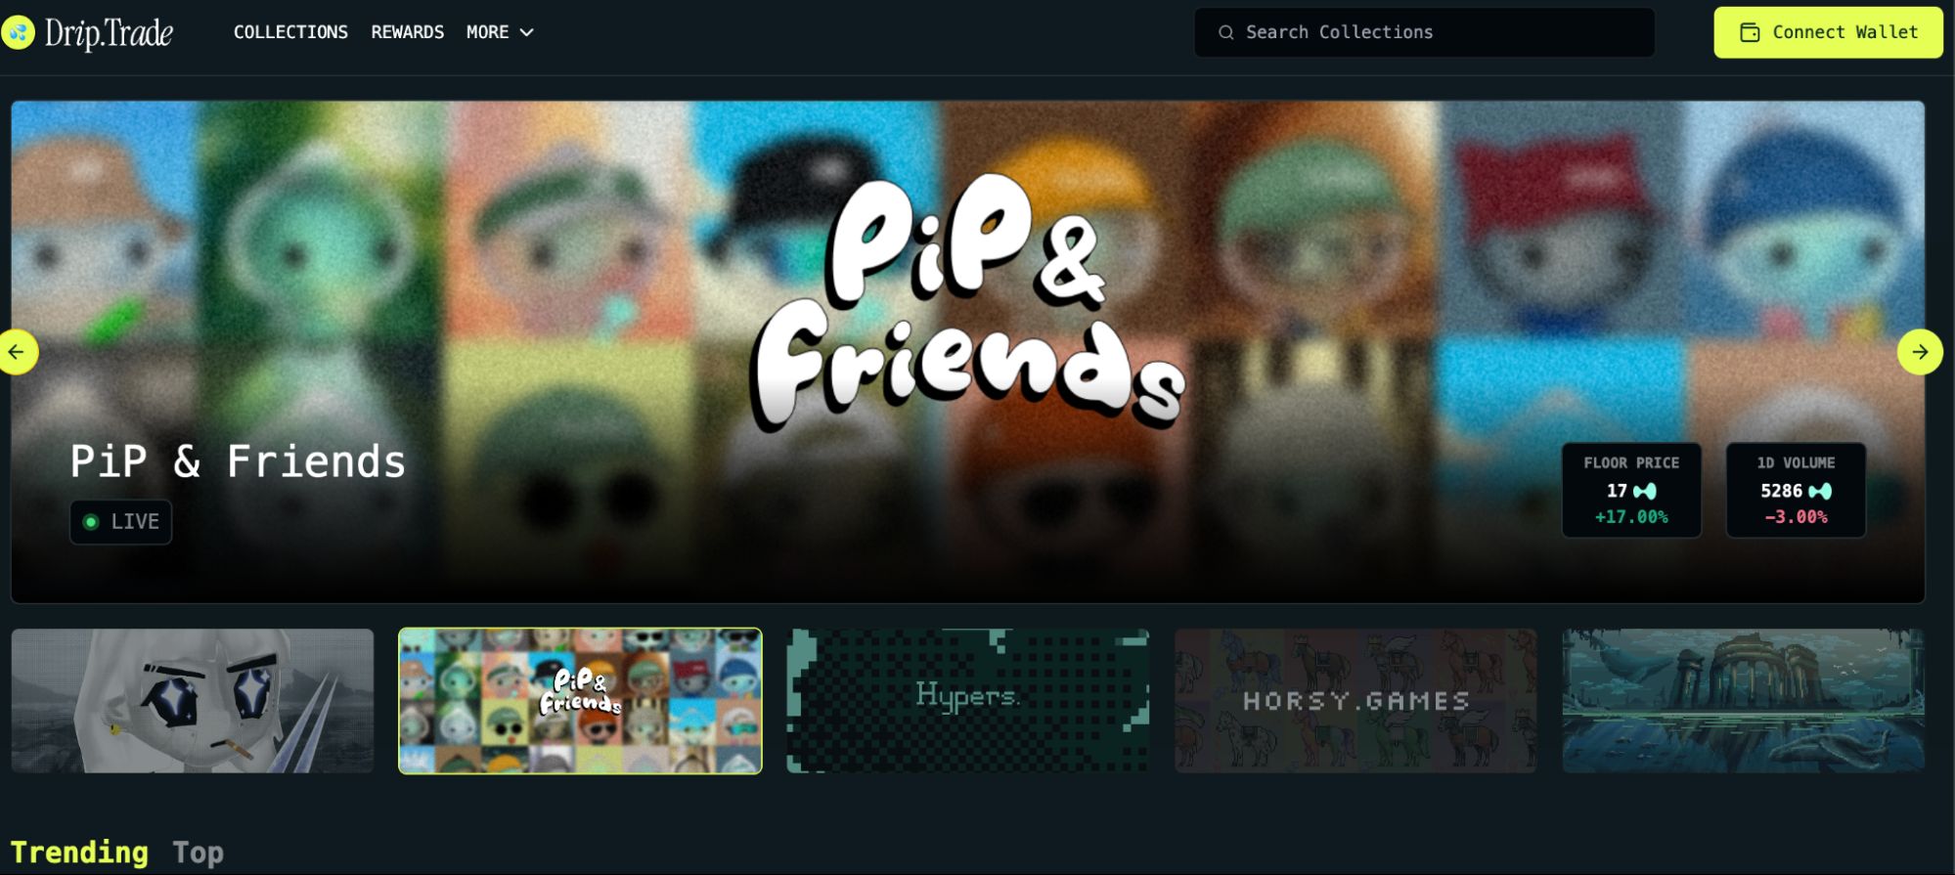Click the wallet icon in Connect Wallet
Screen dimensions: 1955x875
[x=1750, y=32]
